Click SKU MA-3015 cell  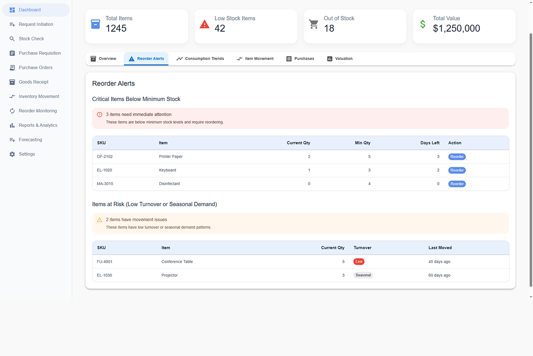point(105,184)
